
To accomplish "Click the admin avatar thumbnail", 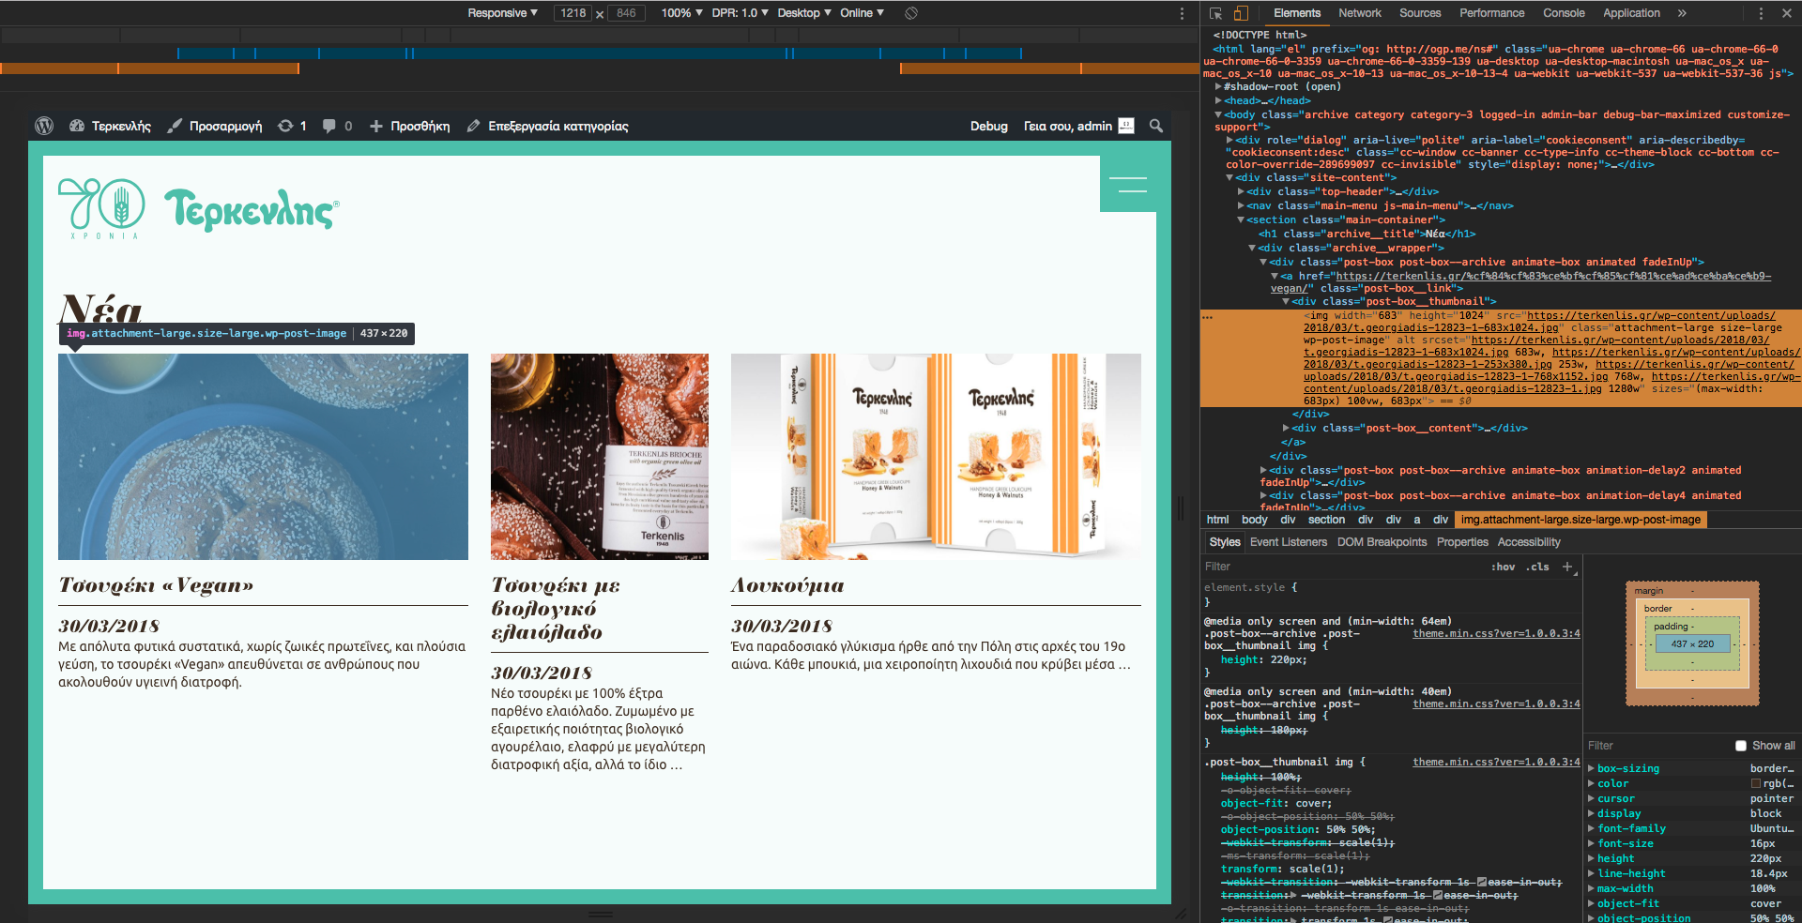I will coord(1126,126).
